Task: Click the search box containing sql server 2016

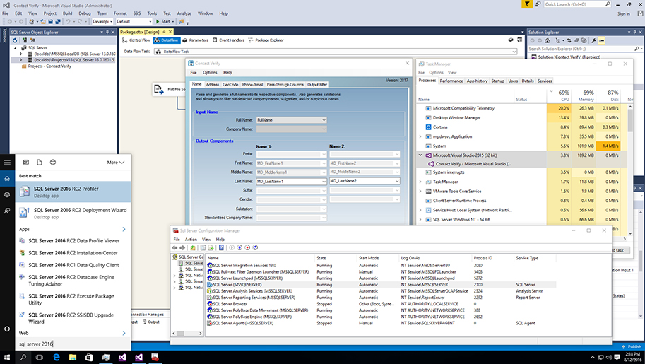Action: pyautogui.click(x=73, y=344)
